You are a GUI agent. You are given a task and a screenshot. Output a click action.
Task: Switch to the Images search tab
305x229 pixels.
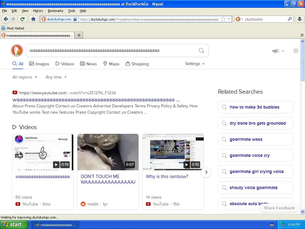click(39, 64)
